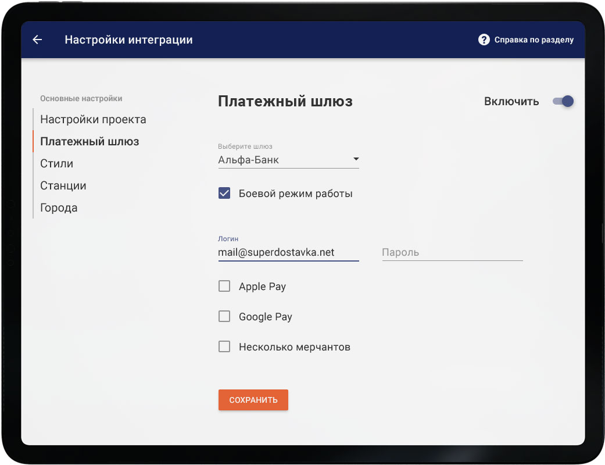Click the Пароль input field
The image size is (605, 465).
(452, 252)
